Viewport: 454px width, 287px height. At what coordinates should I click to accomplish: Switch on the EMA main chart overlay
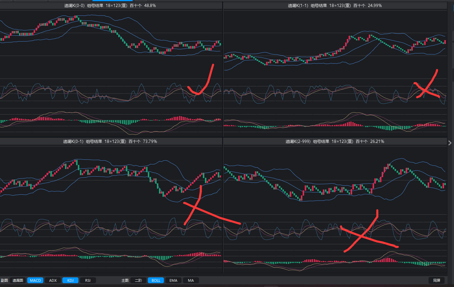(x=173, y=280)
